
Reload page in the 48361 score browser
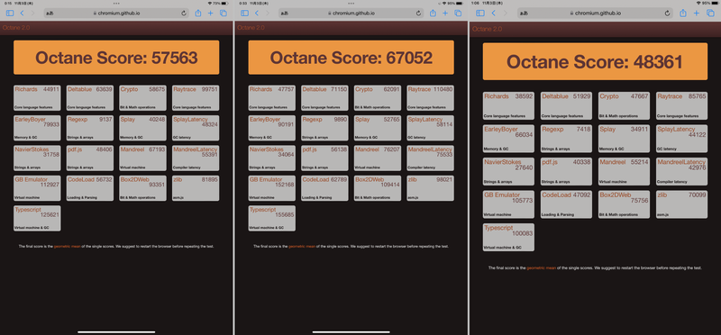[x=667, y=14]
